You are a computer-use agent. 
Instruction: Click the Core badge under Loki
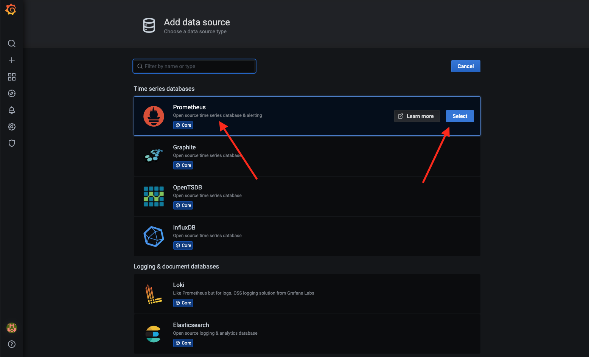(183, 303)
